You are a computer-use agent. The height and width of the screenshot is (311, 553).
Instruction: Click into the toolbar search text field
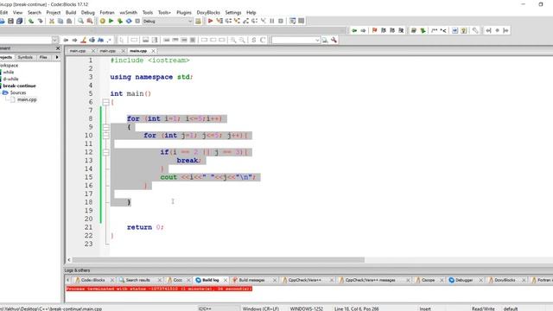tap(293, 41)
